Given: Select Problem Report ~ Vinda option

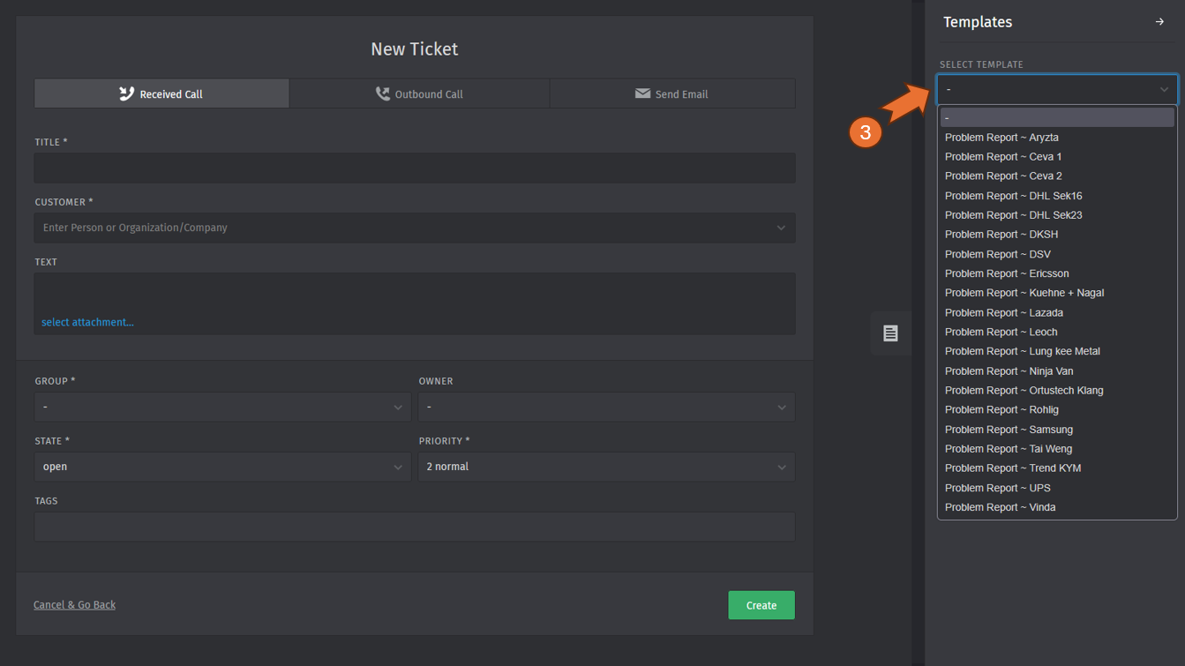Looking at the screenshot, I should [x=1000, y=507].
